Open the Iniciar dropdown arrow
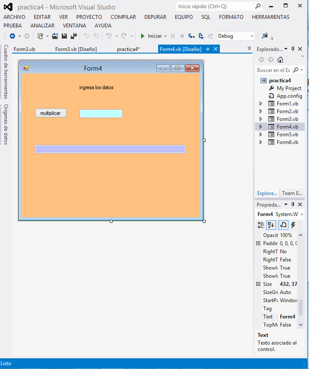Viewport: 309px width, 369px height. click(x=165, y=36)
